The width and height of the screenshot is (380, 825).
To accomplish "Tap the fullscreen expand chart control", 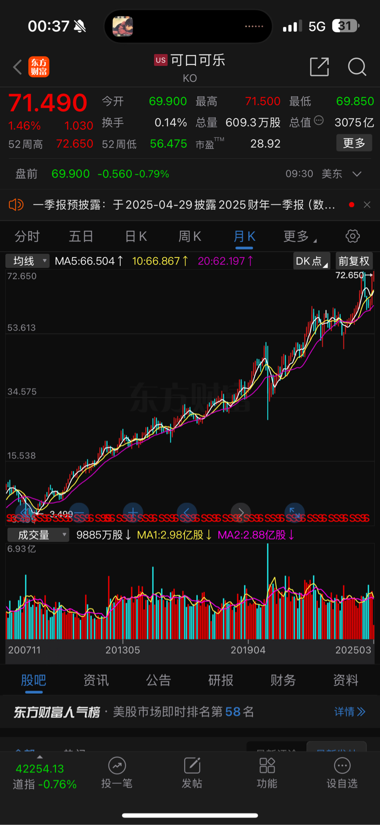I will click(x=294, y=513).
